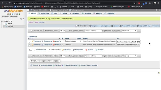Screen dimensions: 161x90
Task: Click the page settings gear icon at the top right
Action: click(x=156, y=10)
